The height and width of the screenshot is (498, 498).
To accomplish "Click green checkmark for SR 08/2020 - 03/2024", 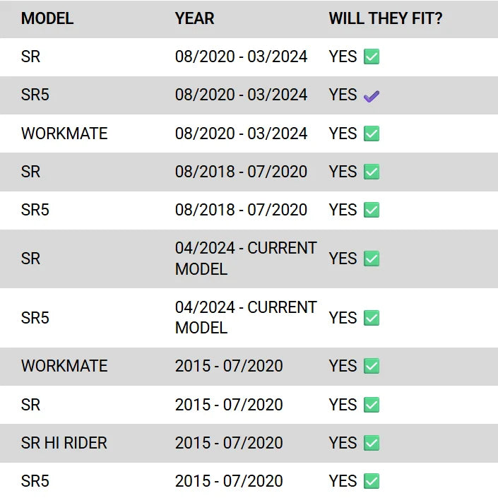I will tap(372, 57).
